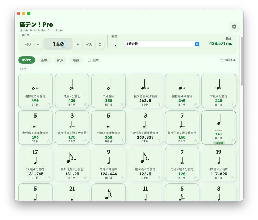Change sort order via BPM sort control

pyautogui.click(x=228, y=60)
